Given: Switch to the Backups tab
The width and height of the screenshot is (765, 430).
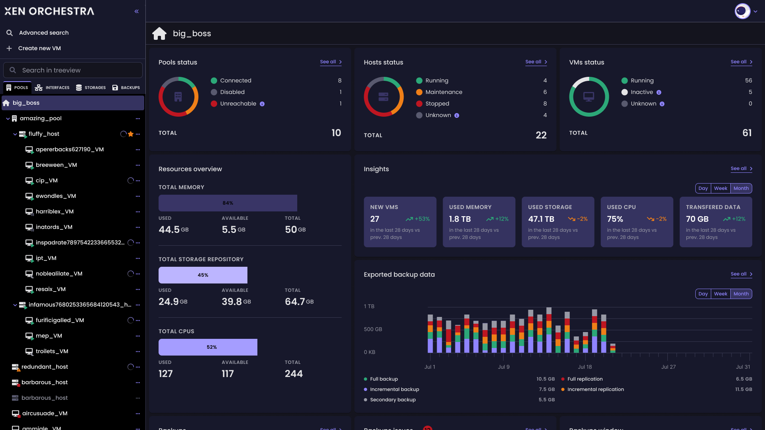Looking at the screenshot, I should [x=126, y=88].
